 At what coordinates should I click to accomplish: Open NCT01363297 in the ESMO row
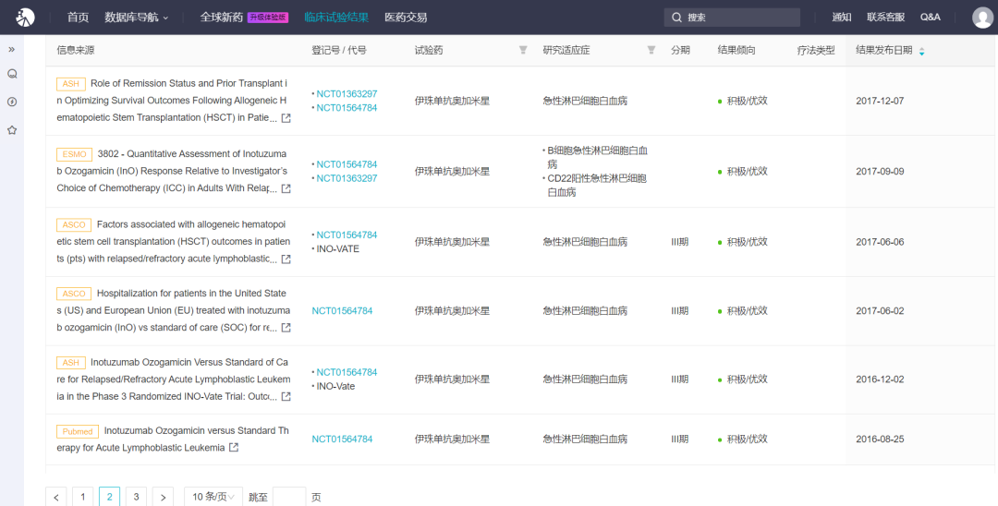[x=347, y=178]
